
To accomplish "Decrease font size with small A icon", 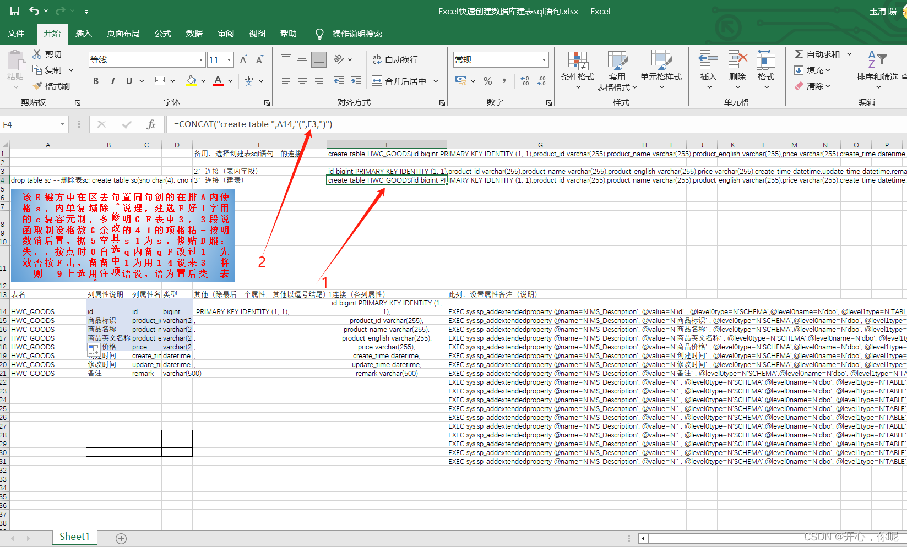I will [x=259, y=59].
